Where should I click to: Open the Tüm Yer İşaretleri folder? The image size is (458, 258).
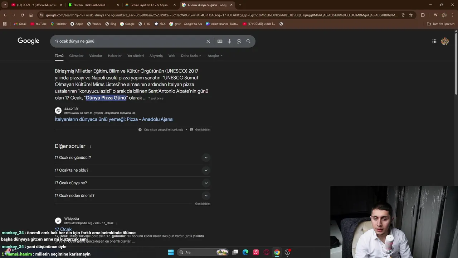[440, 24]
